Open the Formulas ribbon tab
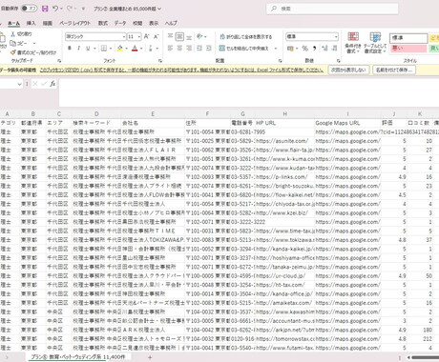The width and height of the screenshot is (439, 362). click(x=103, y=23)
